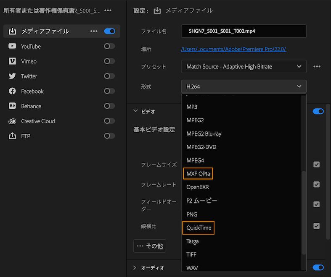Click the その他 more button
Image resolution: width=331 pixels, height=277 pixels.
coord(150,246)
